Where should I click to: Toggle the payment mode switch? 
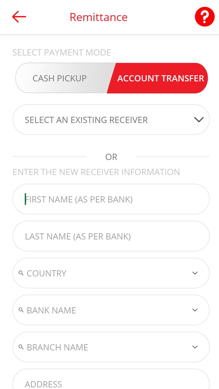tap(111, 78)
